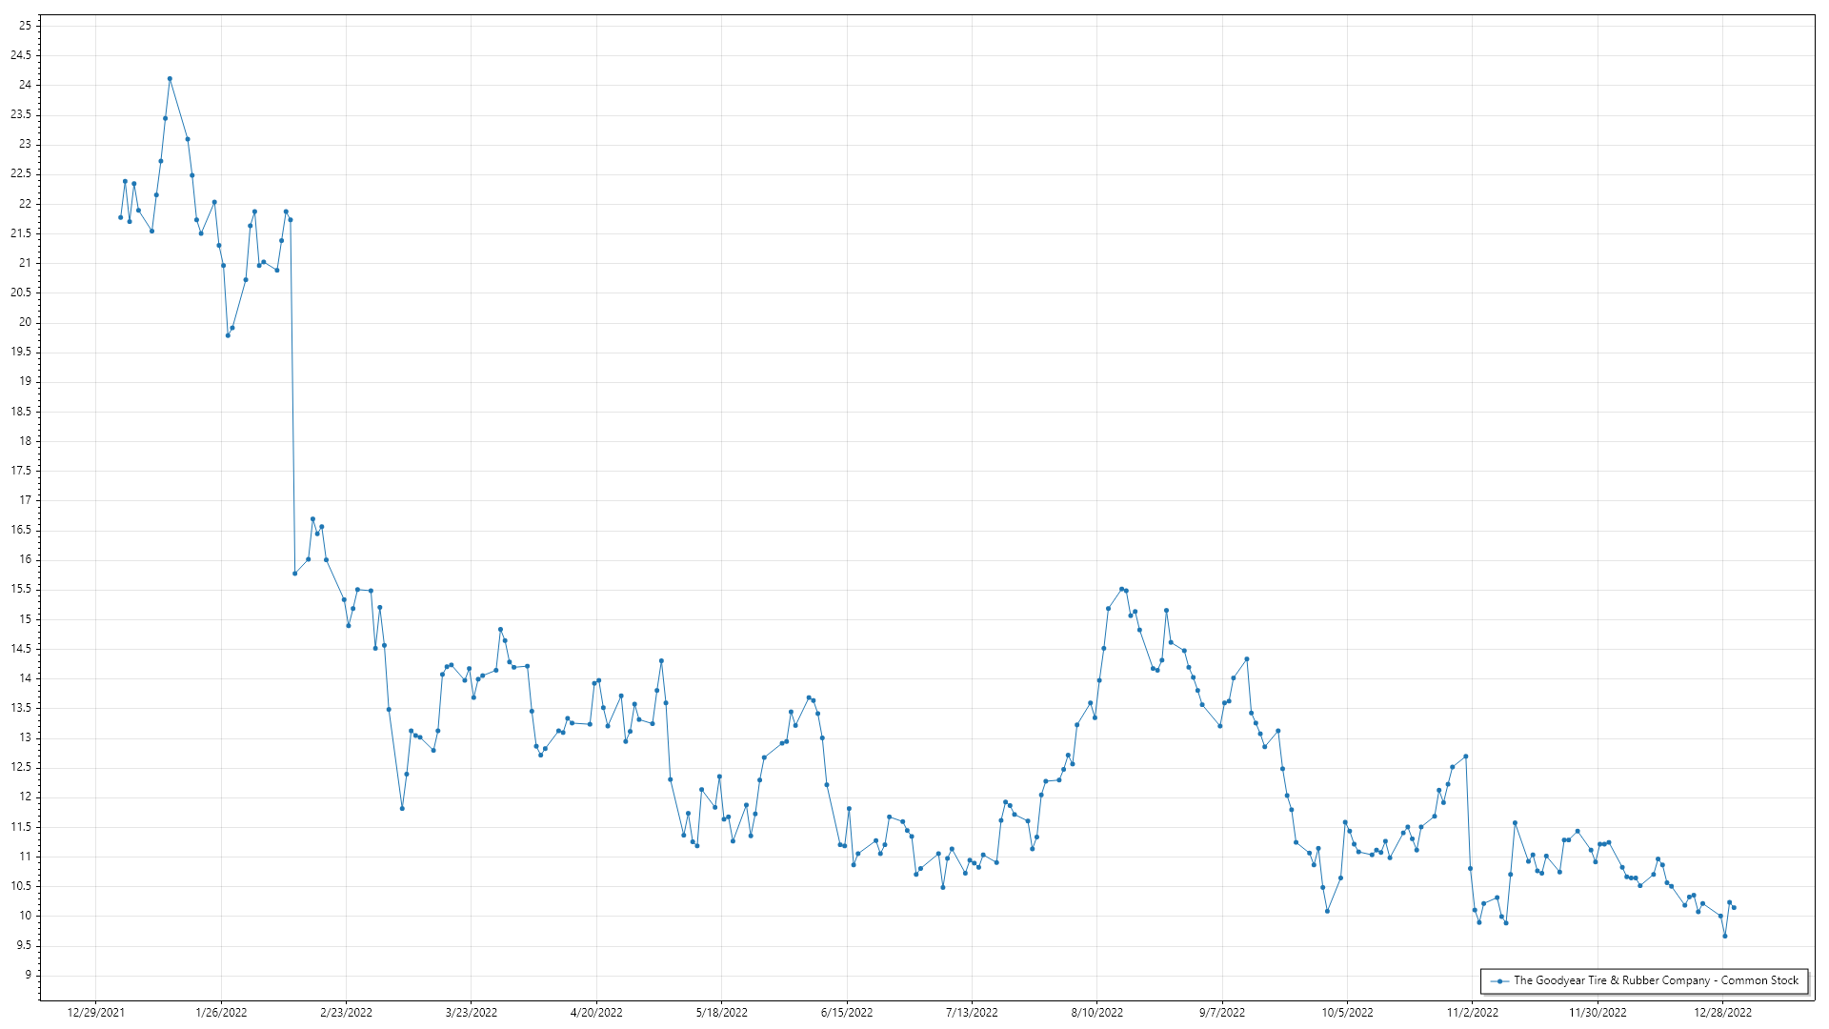1829x1029 pixels.
Task: Click the highest data point near 24
Action: (170, 79)
